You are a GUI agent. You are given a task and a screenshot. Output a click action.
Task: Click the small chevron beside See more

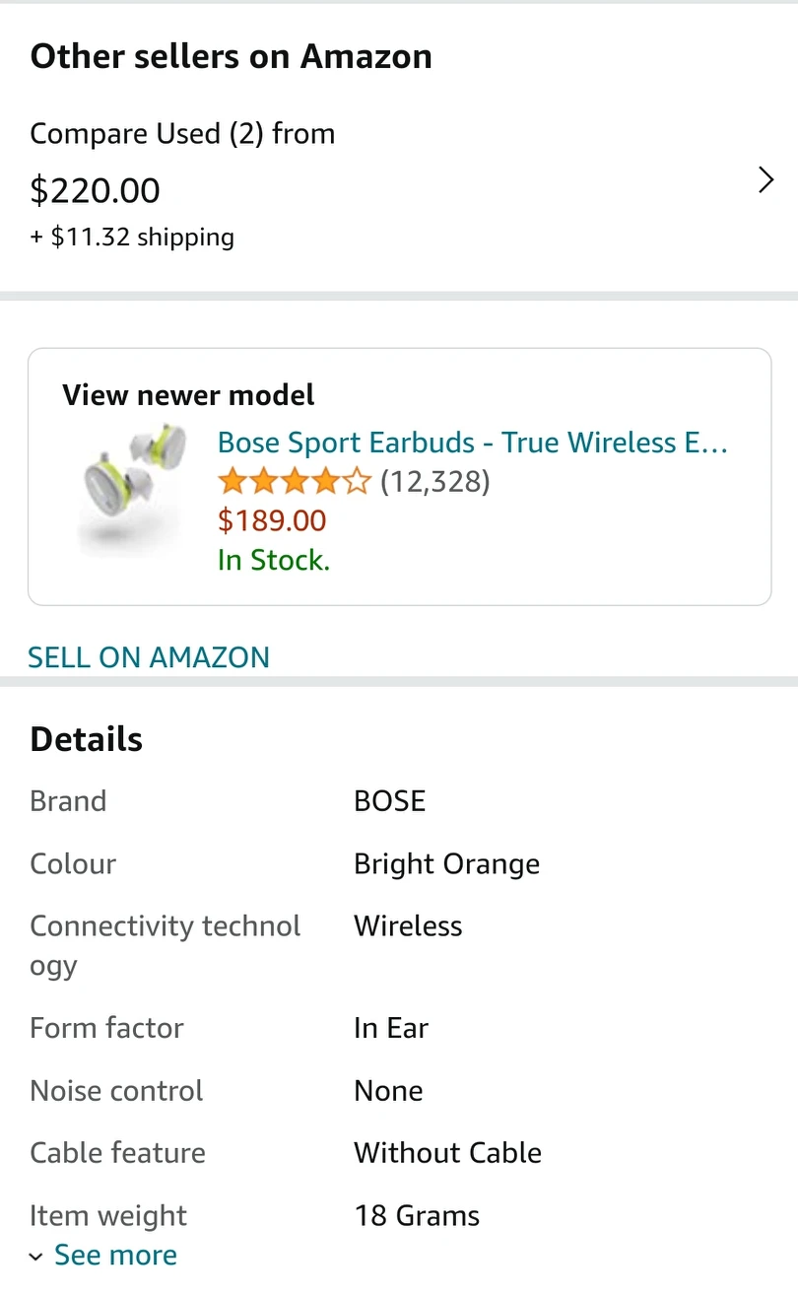(x=36, y=1257)
